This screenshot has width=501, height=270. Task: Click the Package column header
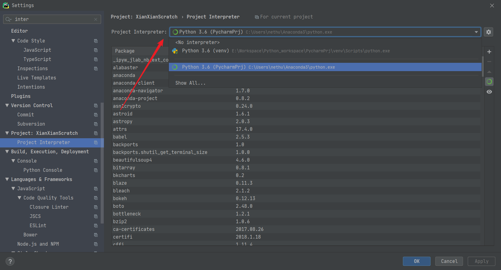125,51
